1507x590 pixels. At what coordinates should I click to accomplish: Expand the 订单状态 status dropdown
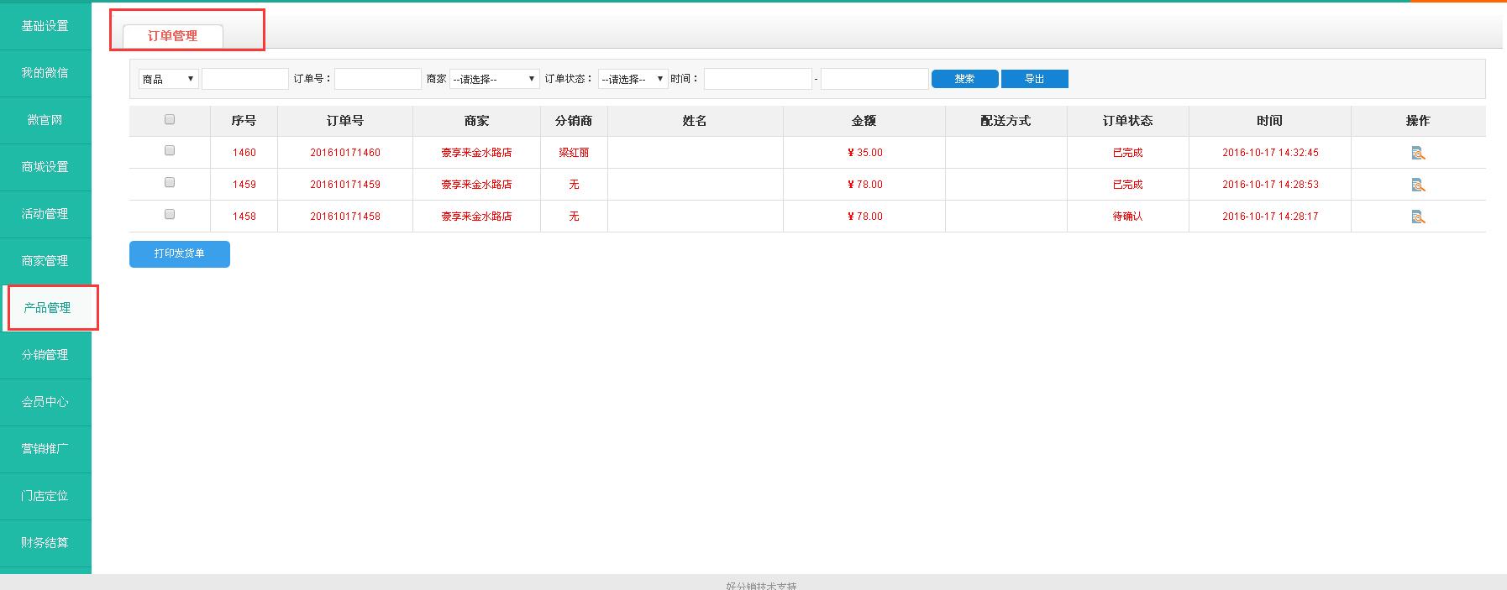pos(633,79)
